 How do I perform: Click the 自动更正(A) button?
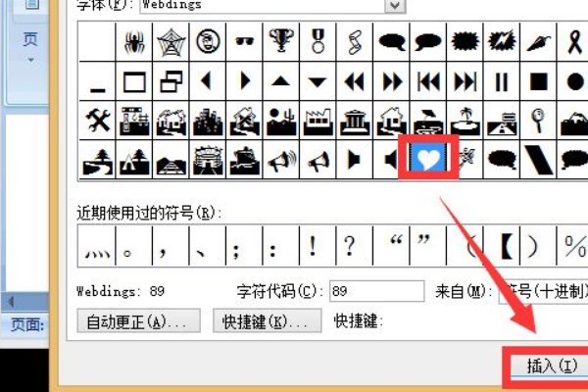click(138, 321)
